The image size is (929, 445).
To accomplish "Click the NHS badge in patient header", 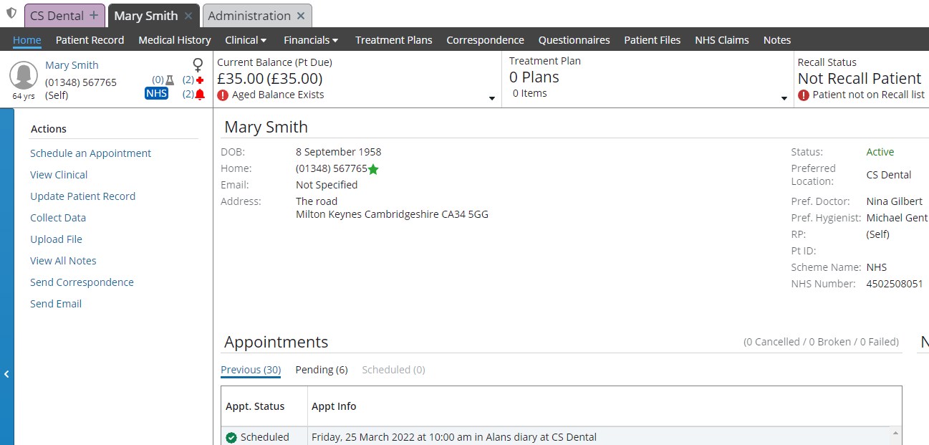I will point(156,93).
